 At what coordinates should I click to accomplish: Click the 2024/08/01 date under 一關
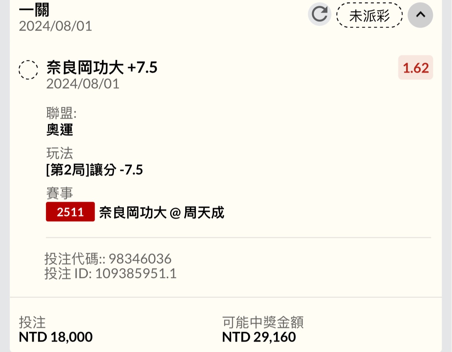tap(55, 26)
